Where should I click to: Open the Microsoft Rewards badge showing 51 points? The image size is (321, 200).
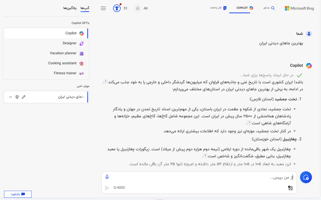coord(117,8)
